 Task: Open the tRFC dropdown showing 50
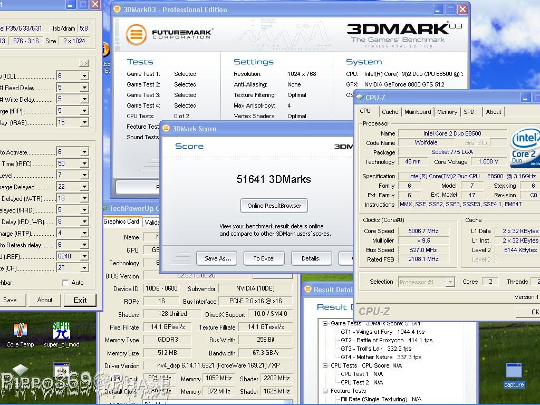pyautogui.click(x=84, y=163)
